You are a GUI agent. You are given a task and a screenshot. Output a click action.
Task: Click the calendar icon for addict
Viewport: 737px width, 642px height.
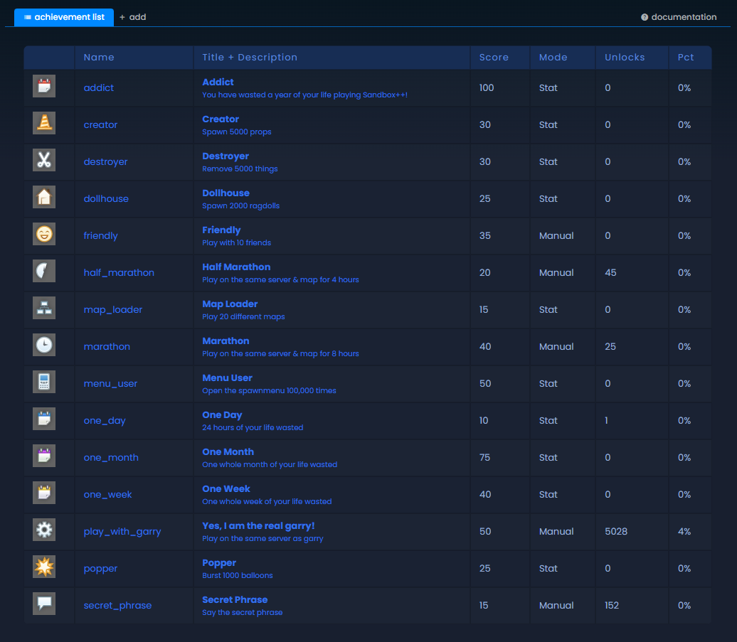point(44,86)
